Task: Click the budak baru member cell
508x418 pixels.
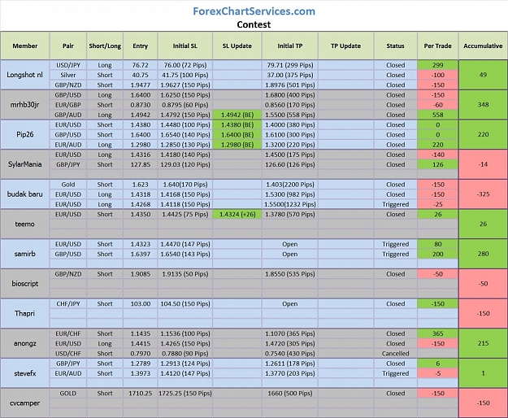Action: [25, 194]
